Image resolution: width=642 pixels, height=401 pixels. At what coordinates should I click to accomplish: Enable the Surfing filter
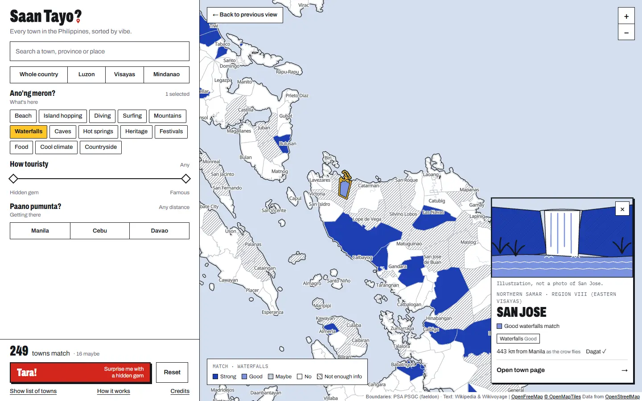pos(132,116)
